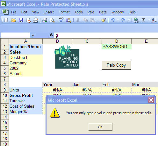Viewport: 158px width, 146px height.
Task: Click the Redo arrow icon
Action: 123,20
